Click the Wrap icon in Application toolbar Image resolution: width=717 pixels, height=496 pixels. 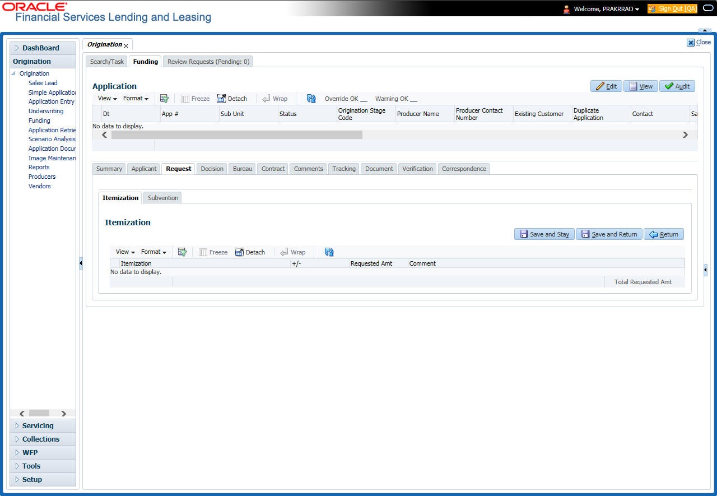click(266, 99)
